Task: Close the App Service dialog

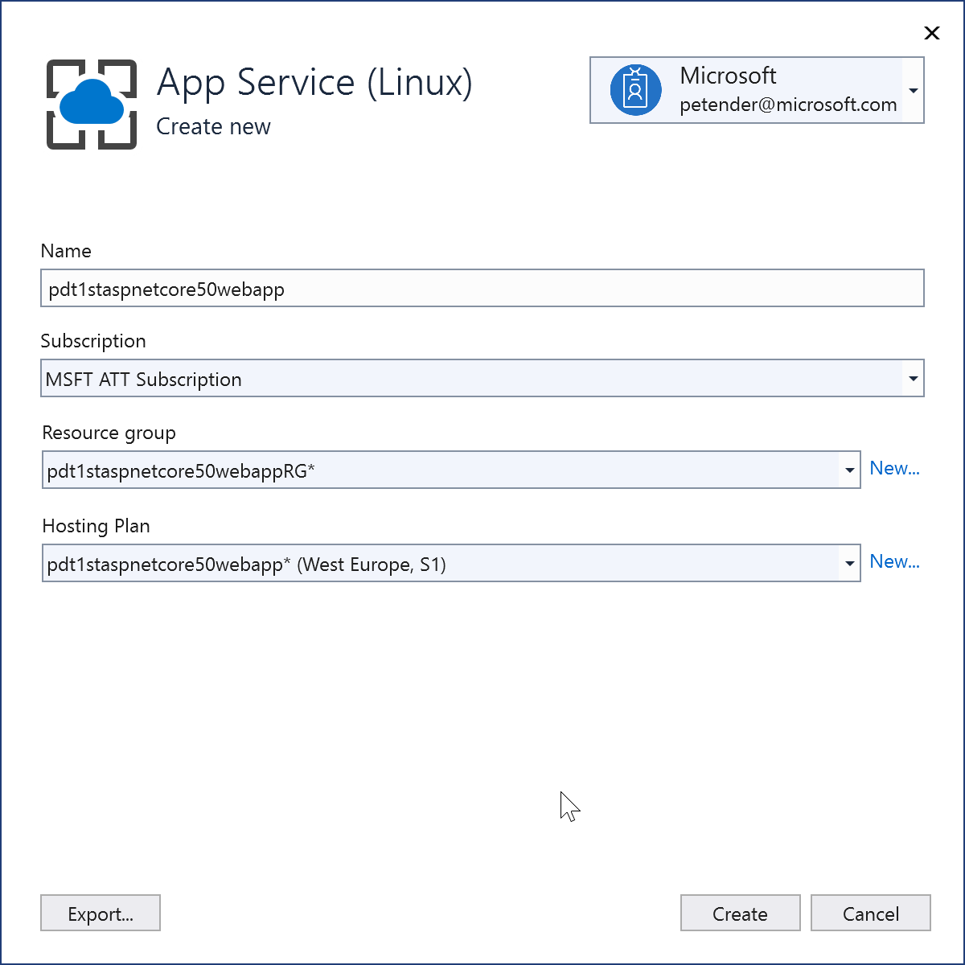Action: [931, 33]
